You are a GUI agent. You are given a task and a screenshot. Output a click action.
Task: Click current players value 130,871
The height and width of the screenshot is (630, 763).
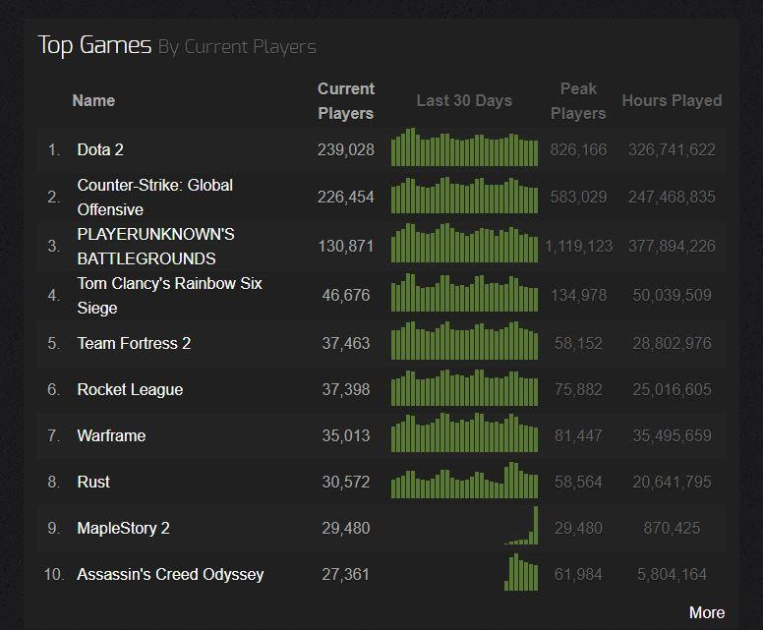click(x=346, y=246)
